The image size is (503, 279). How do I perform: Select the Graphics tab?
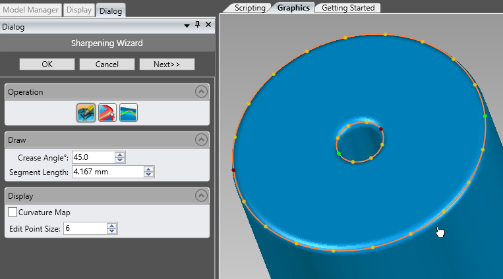click(293, 8)
